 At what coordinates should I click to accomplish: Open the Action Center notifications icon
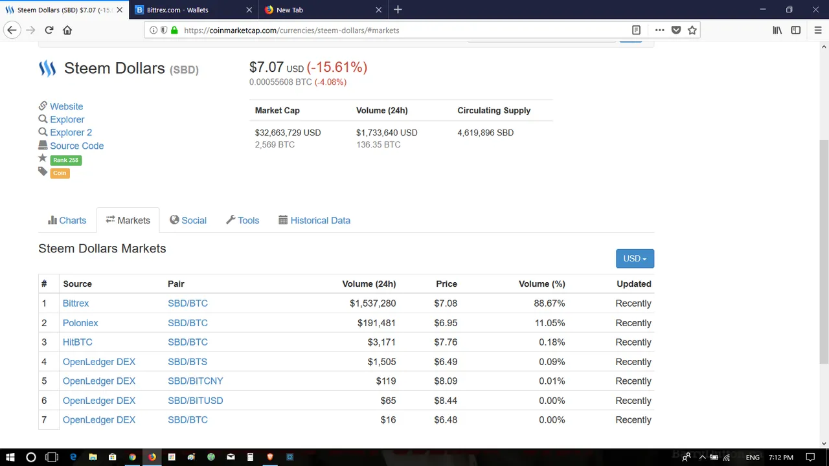click(810, 457)
